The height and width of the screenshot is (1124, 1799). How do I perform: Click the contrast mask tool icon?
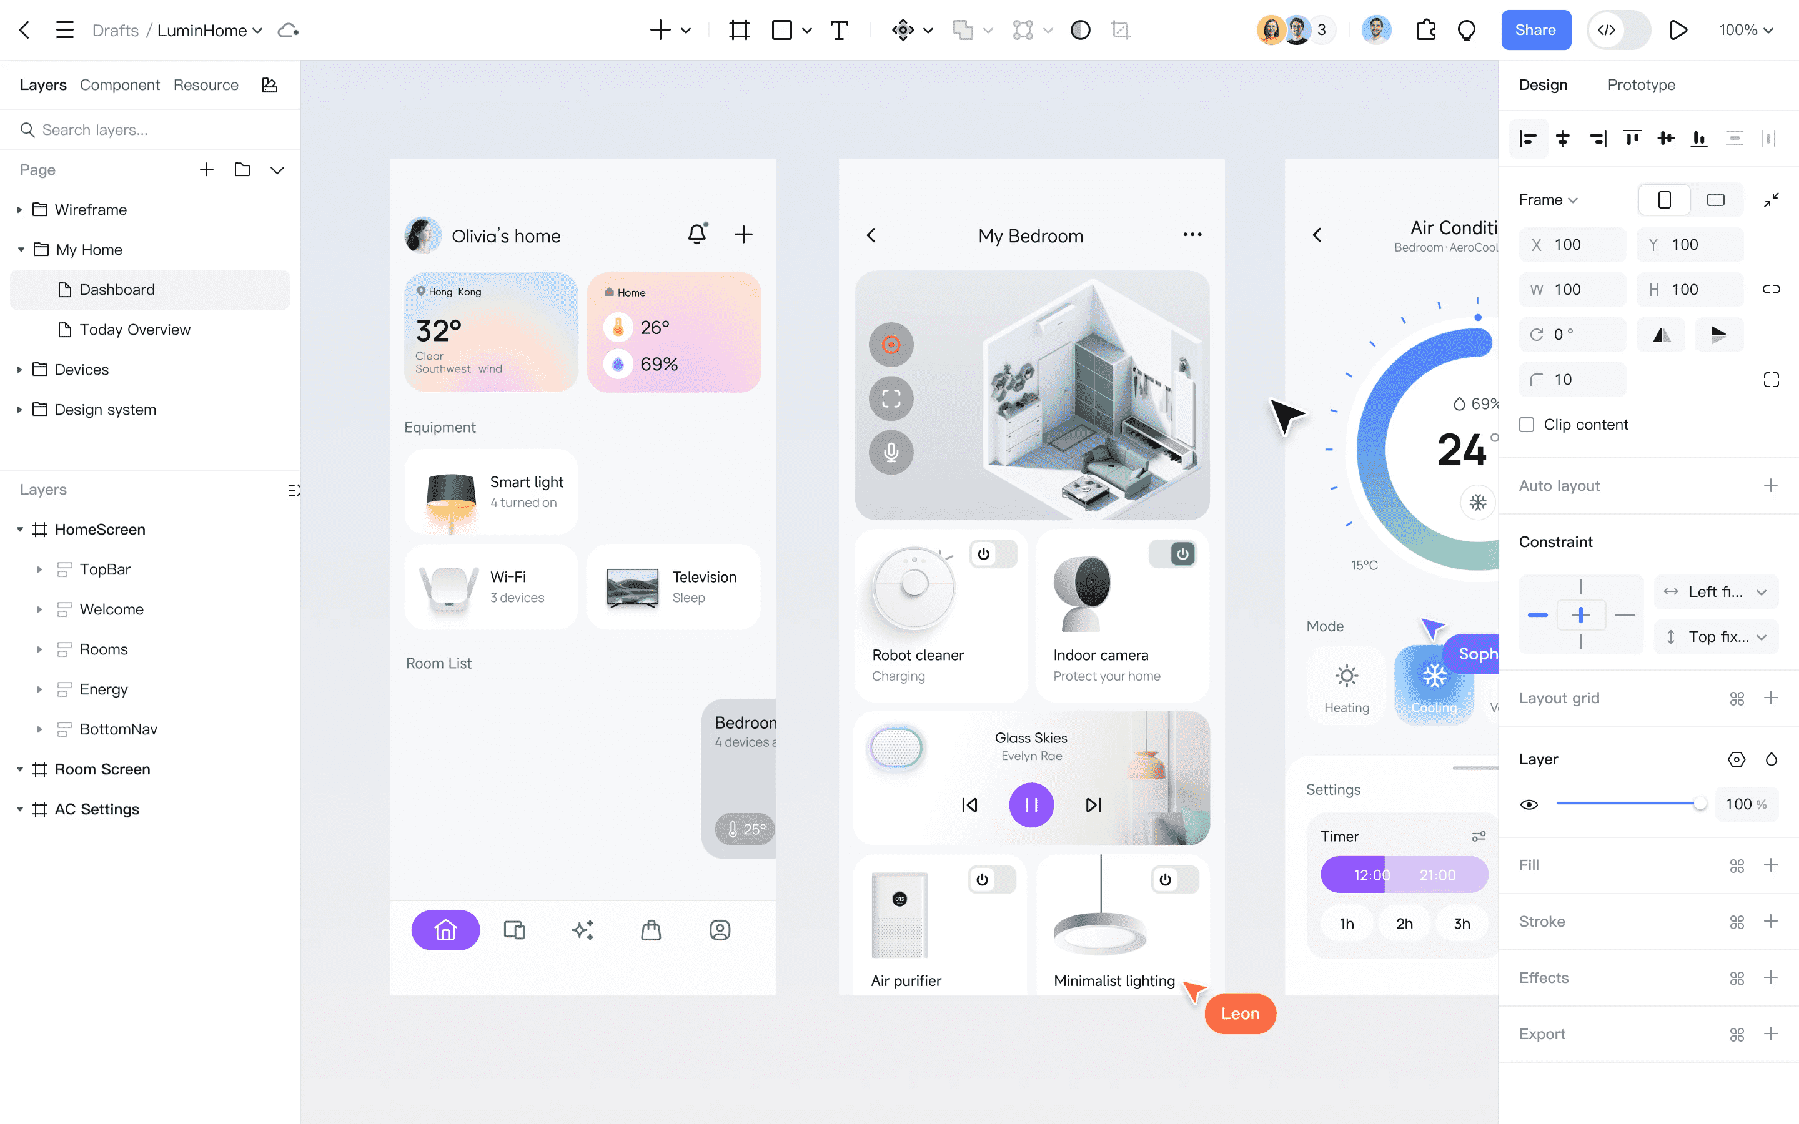pyautogui.click(x=1080, y=31)
